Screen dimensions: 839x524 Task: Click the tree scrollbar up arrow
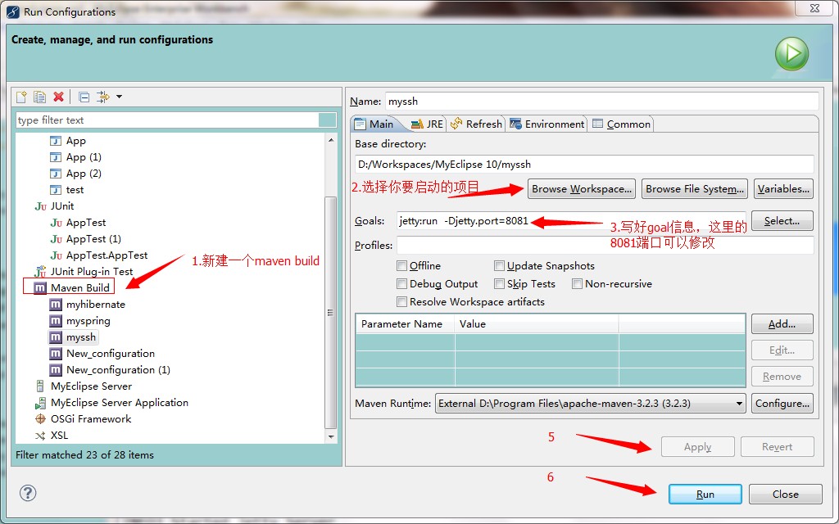tap(331, 140)
